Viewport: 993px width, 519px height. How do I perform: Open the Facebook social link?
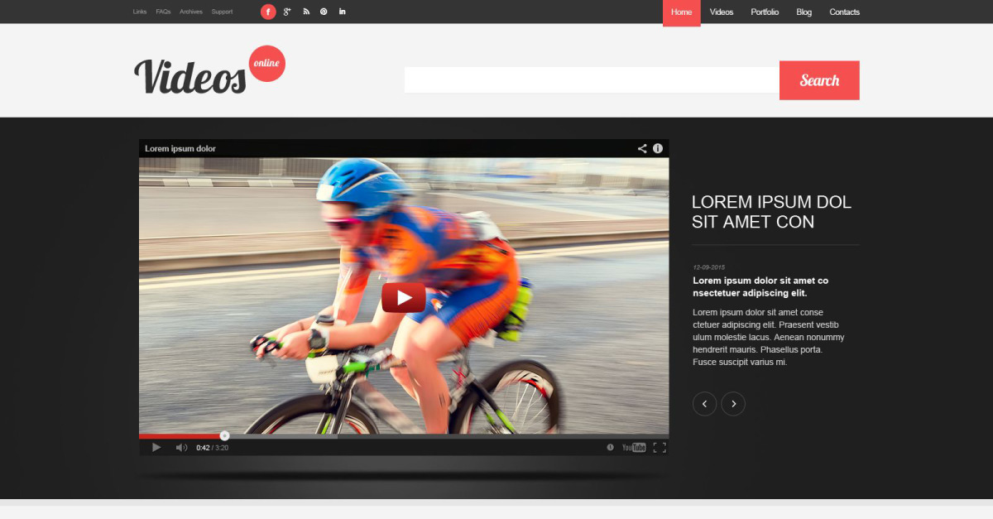268,12
